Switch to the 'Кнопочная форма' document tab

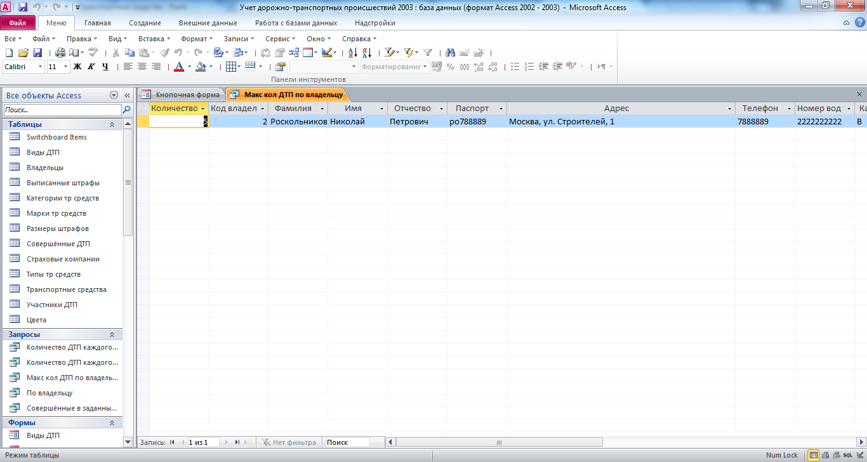pos(182,95)
